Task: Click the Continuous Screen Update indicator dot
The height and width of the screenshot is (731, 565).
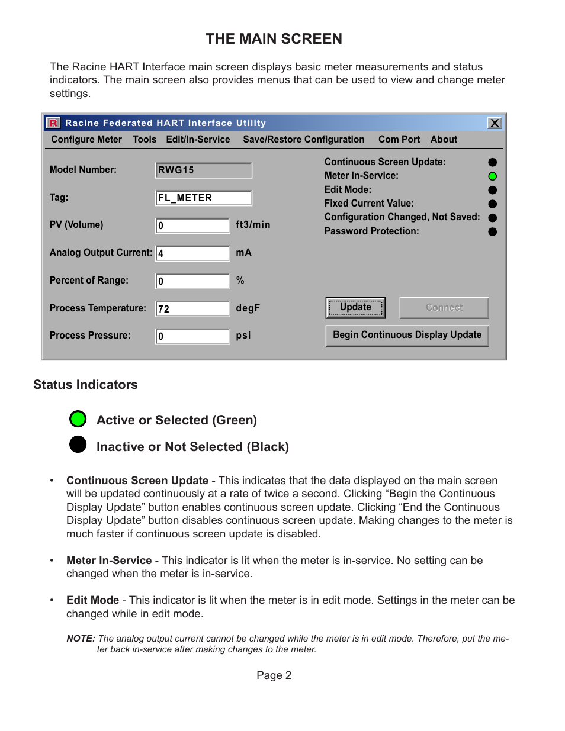Action: tap(492, 162)
